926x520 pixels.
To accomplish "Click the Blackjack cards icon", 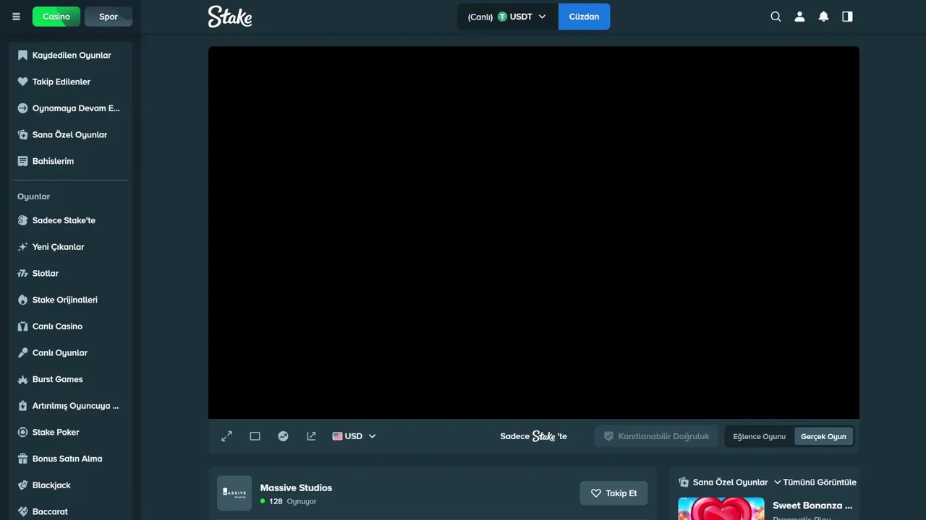I will pos(22,485).
